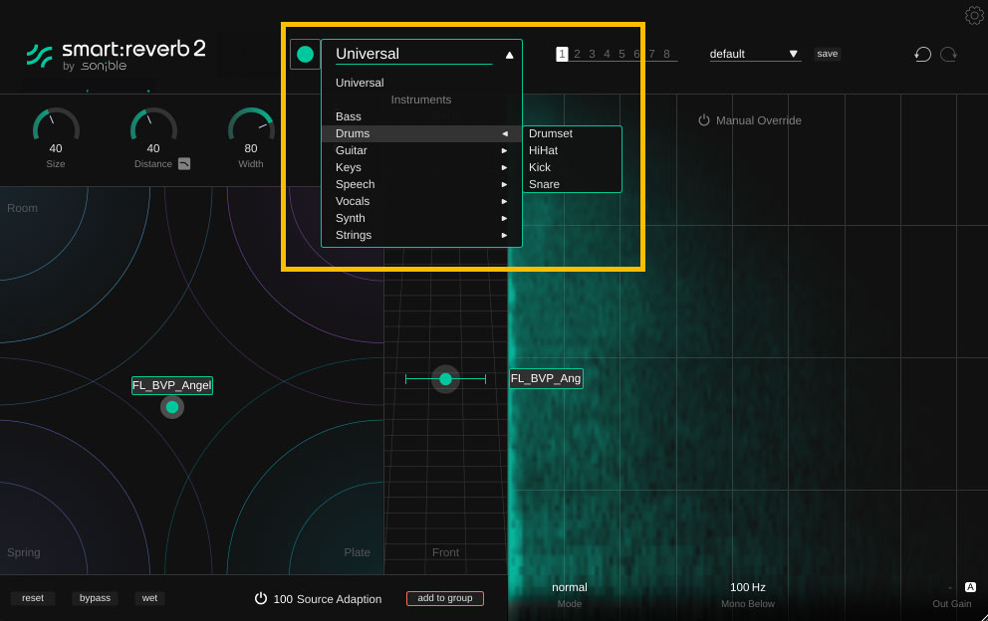Click the Distance curve icon

184,164
